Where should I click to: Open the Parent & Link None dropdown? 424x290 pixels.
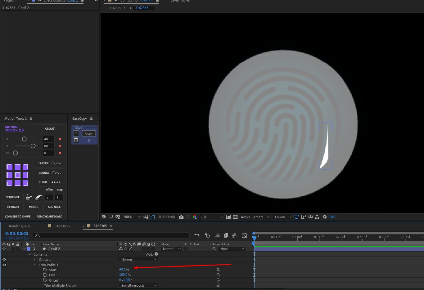pyautogui.click(x=233, y=249)
